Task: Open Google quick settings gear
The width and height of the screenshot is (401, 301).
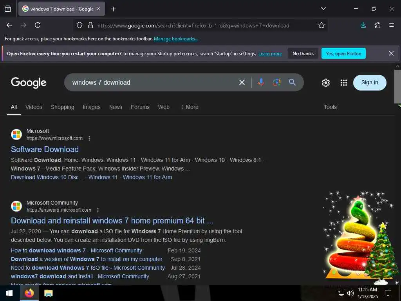Action: [x=325, y=83]
